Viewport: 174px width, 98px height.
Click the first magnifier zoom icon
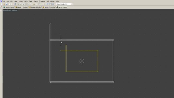18,4
